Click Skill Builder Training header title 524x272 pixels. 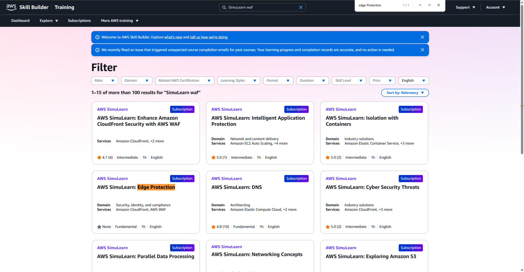pos(47,7)
